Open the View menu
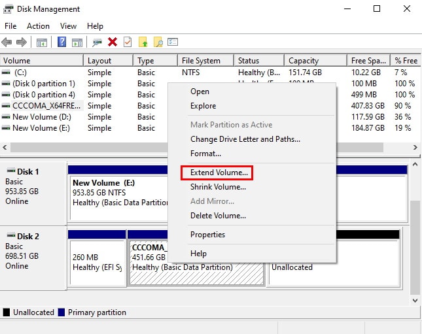422x334 pixels. 68,26
